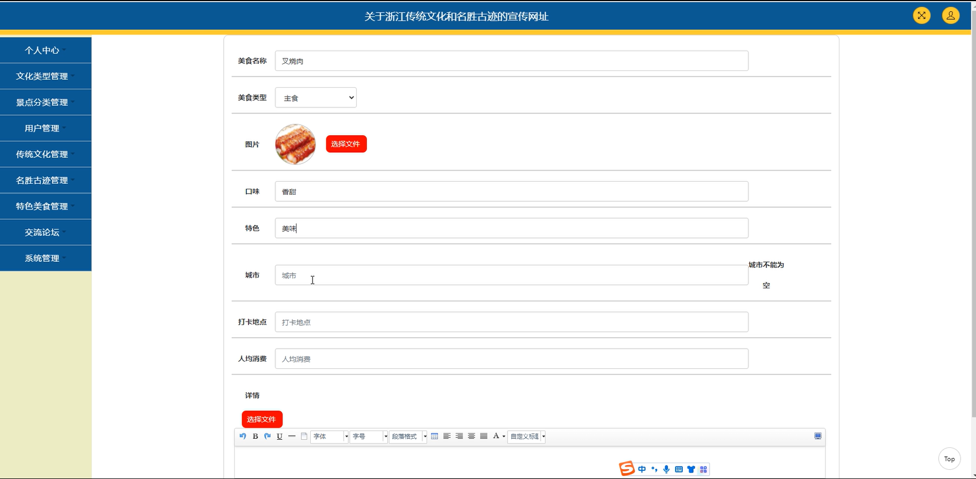
Task: Open the user profile icon in header
Action: [x=950, y=15]
